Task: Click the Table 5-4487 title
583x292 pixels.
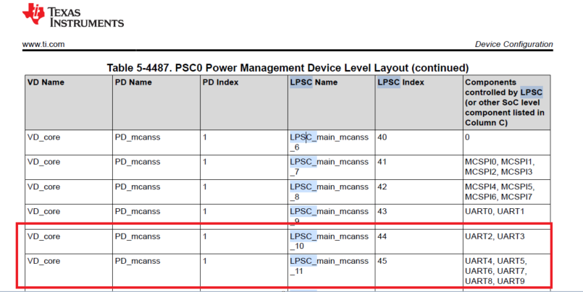Action: (x=288, y=67)
